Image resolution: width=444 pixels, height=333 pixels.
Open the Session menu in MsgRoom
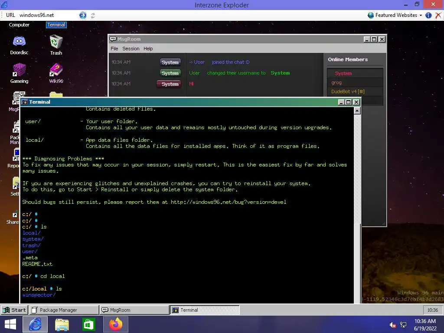(131, 49)
